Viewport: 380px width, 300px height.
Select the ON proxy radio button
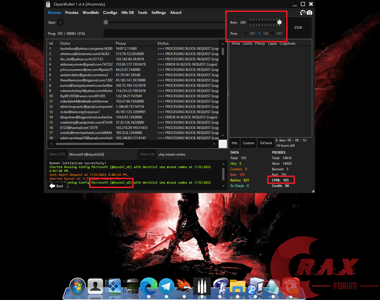pyautogui.click(x=259, y=33)
